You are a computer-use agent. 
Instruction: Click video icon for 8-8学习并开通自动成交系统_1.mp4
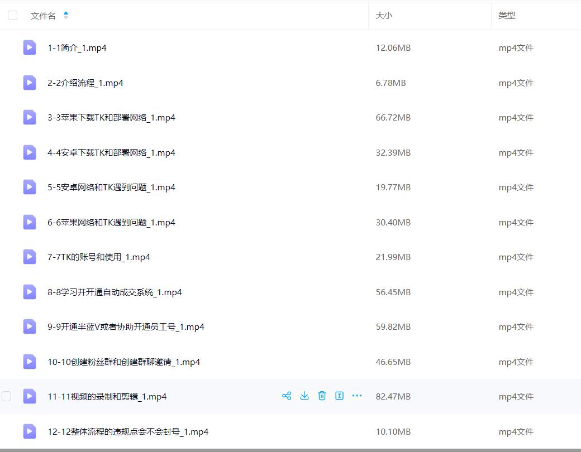tap(30, 292)
